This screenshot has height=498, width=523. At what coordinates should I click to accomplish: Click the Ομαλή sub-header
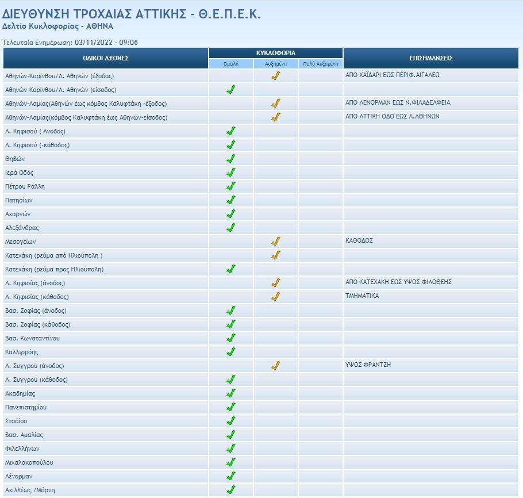231,64
